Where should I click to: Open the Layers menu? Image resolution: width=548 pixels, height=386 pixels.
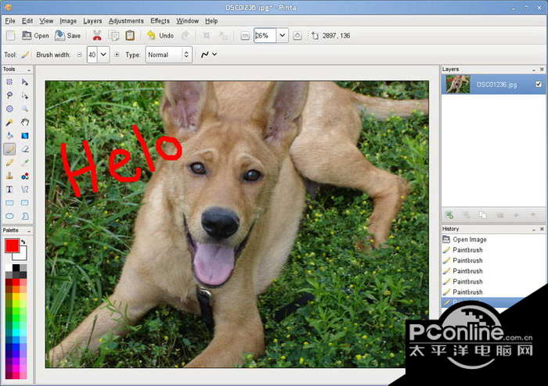click(92, 21)
